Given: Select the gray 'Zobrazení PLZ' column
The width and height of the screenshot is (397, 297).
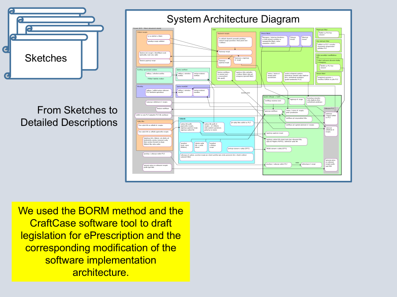Looking at the screenshot, I should pyautogui.click(x=332, y=141).
